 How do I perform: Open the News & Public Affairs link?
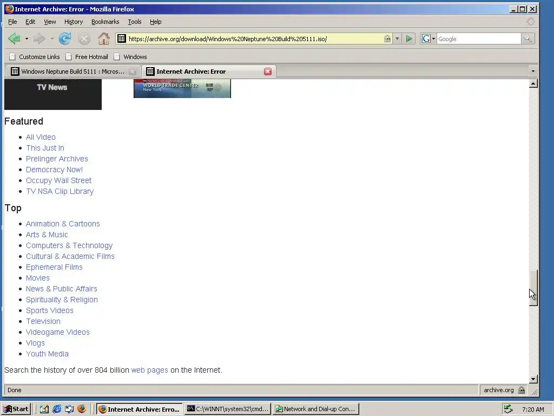point(62,289)
